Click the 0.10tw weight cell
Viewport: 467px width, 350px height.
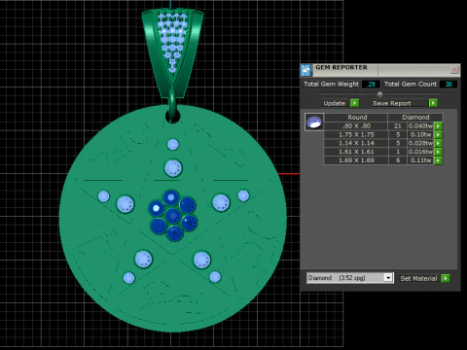point(420,134)
